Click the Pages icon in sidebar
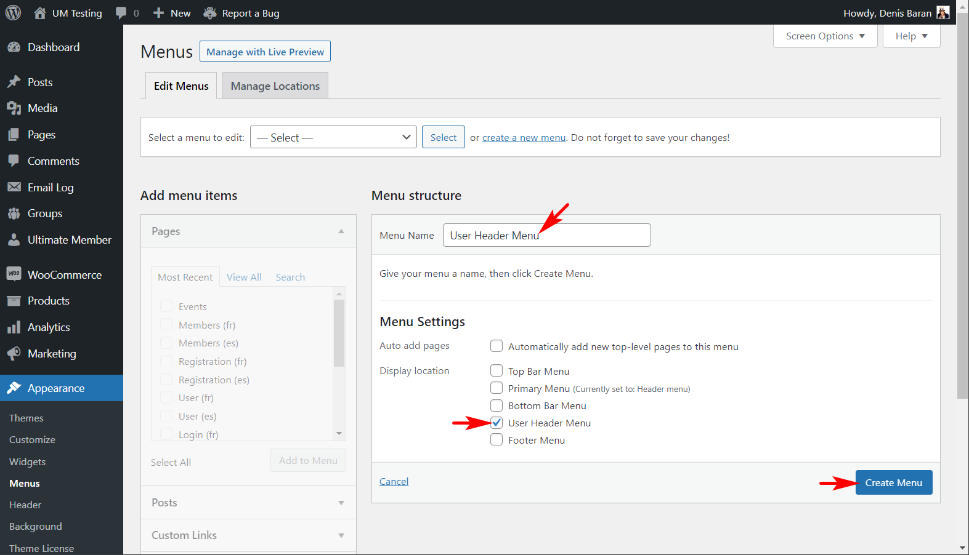 pyautogui.click(x=14, y=135)
